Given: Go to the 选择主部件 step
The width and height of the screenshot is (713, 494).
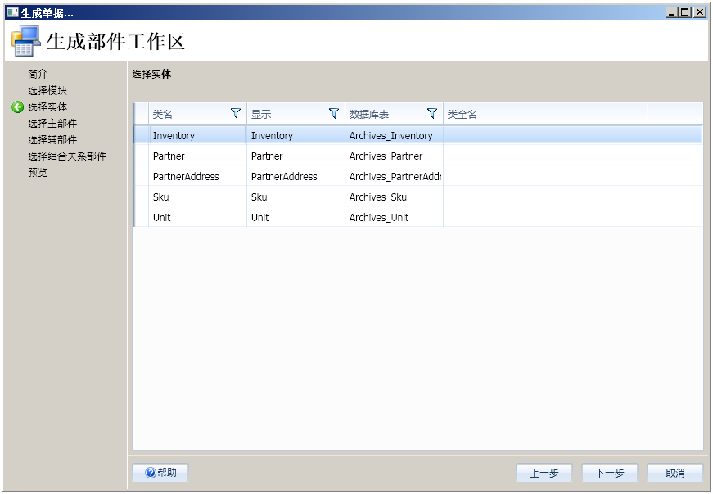Looking at the screenshot, I should (52, 123).
